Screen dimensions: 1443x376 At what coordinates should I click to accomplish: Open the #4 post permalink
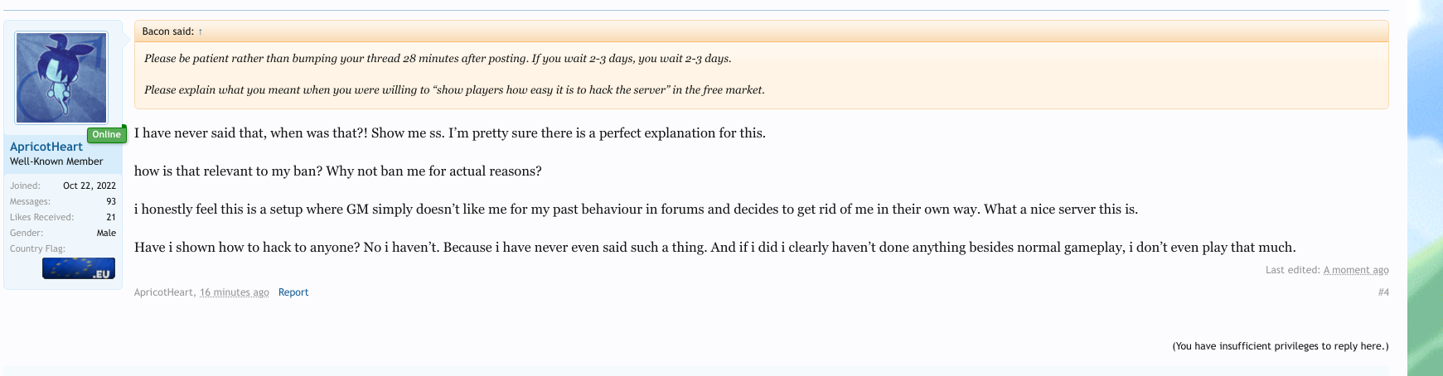(1383, 292)
